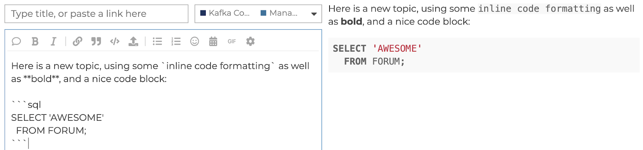Viewport: 643px width, 150px height.
Task: Click the quote whole post speech bubble icon
Action: tap(16, 41)
